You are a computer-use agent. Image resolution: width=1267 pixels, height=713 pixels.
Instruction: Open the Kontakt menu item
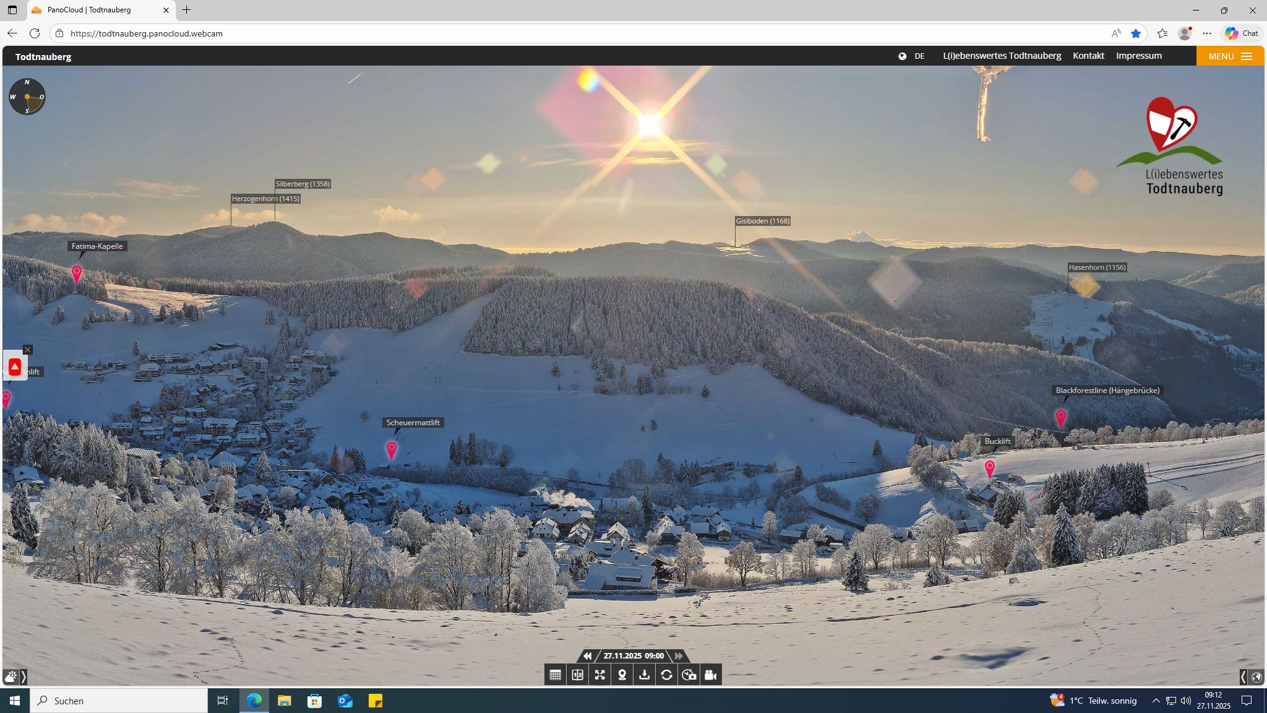click(x=1088, y=56)
